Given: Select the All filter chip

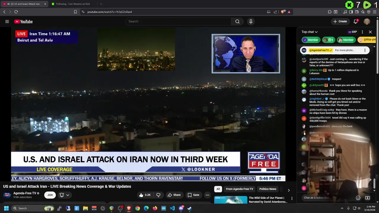Looking at the screenshot, I should tap(218, 189).
